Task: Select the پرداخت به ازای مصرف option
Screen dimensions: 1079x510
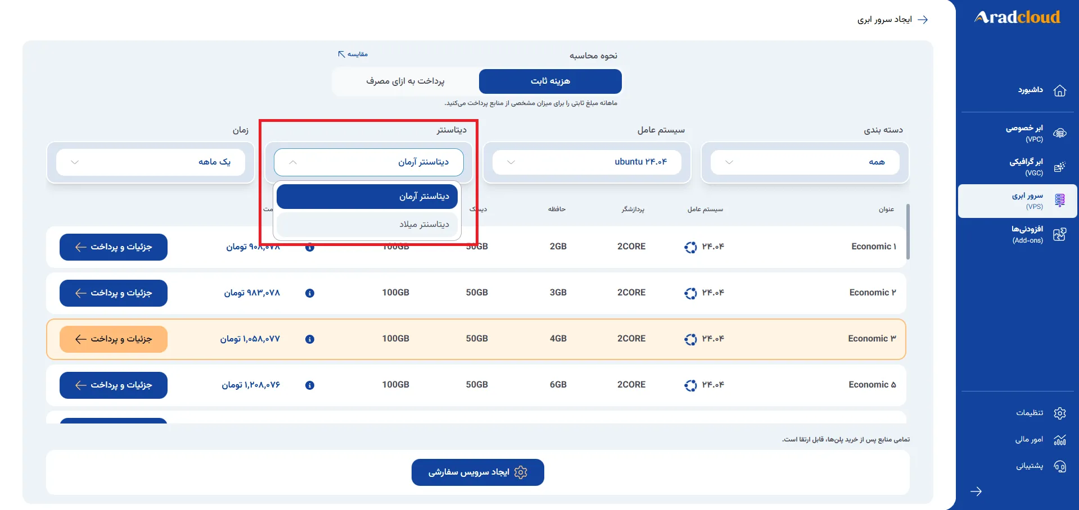Action: point(405,81)
